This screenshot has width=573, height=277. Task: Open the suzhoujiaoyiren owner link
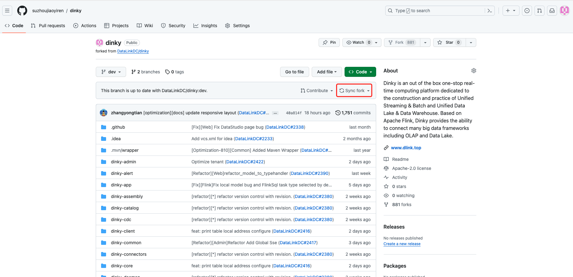48,11
